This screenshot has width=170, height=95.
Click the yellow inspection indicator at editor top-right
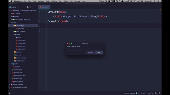coord(161,10)
